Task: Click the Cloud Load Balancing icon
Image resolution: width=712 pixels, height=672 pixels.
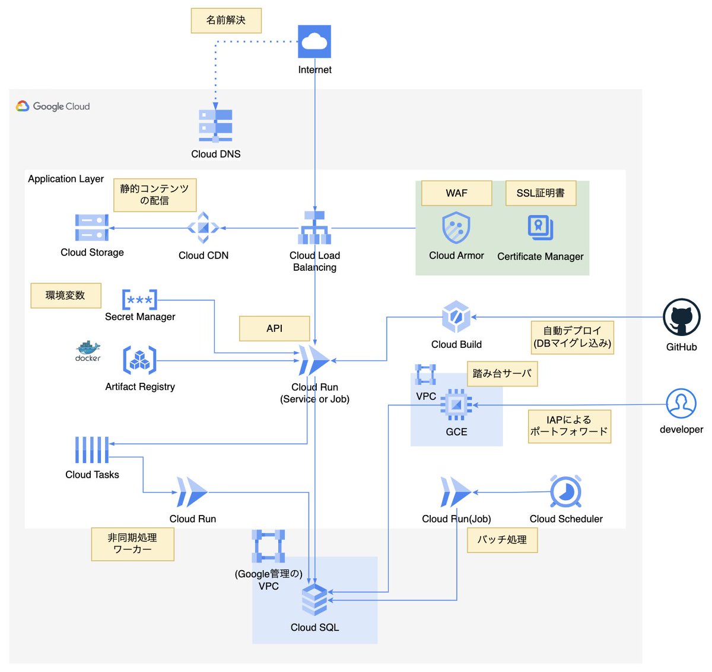Action: [x=314, y=228]
